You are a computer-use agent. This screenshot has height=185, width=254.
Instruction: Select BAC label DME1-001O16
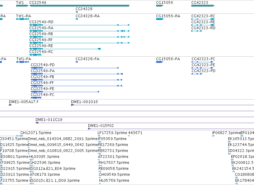click(x=84, y=102)
